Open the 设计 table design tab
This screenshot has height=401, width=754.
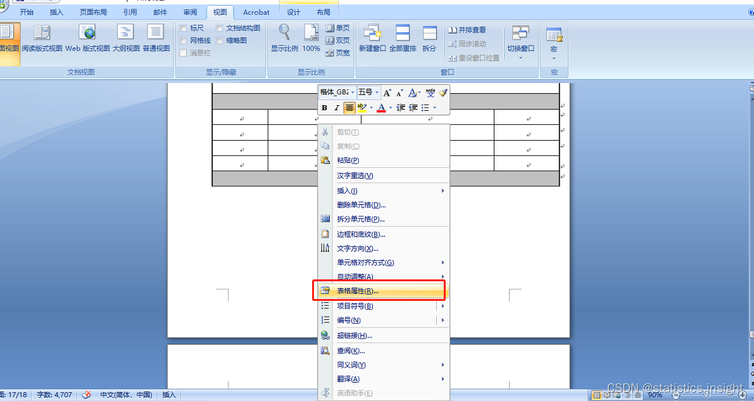(x=293, y=12)
